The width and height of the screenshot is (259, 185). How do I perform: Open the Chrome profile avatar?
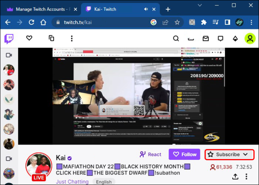tap(239, 22)
